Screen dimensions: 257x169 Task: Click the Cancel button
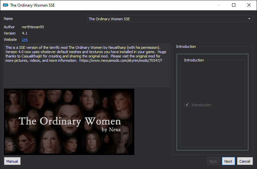[245, 161]
